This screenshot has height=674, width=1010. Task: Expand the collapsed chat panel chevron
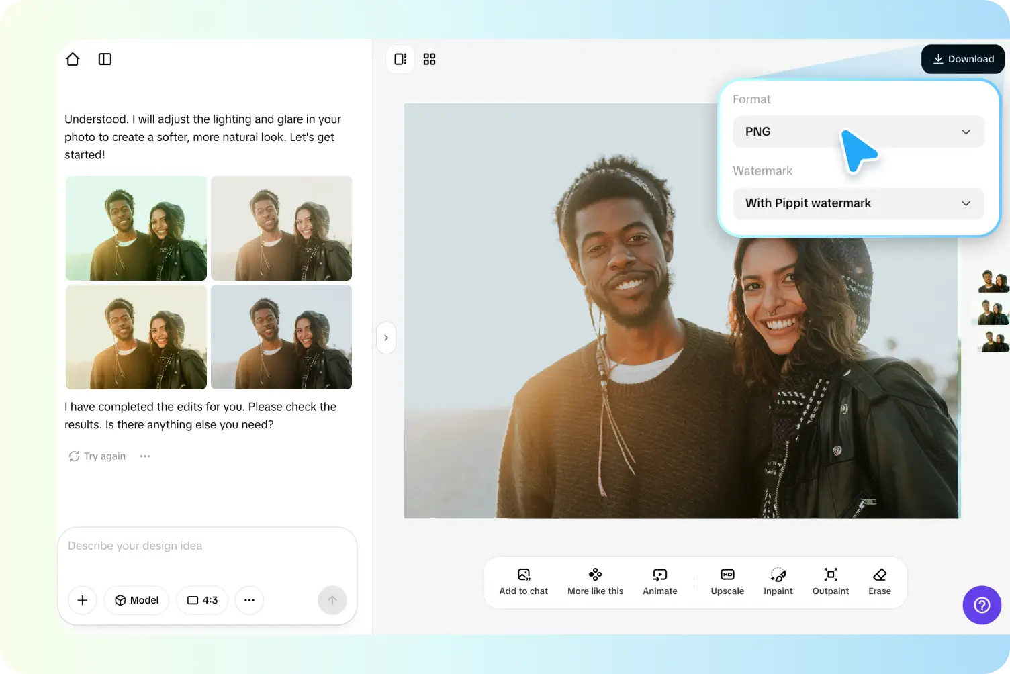coord(386,338)
